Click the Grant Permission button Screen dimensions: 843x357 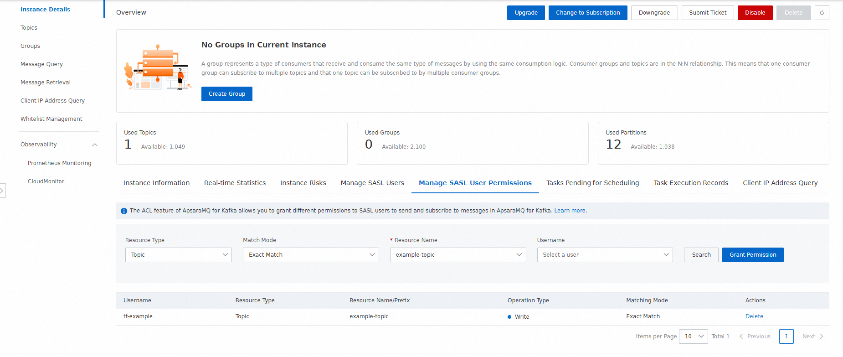click(752, 255)
